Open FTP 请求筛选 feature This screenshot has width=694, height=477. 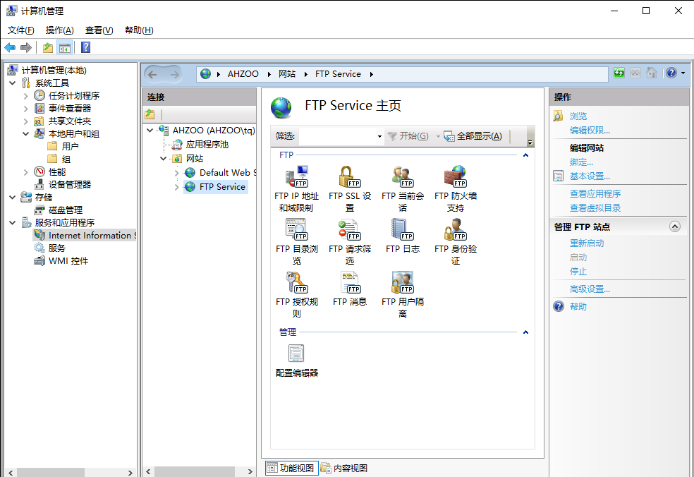350,242
